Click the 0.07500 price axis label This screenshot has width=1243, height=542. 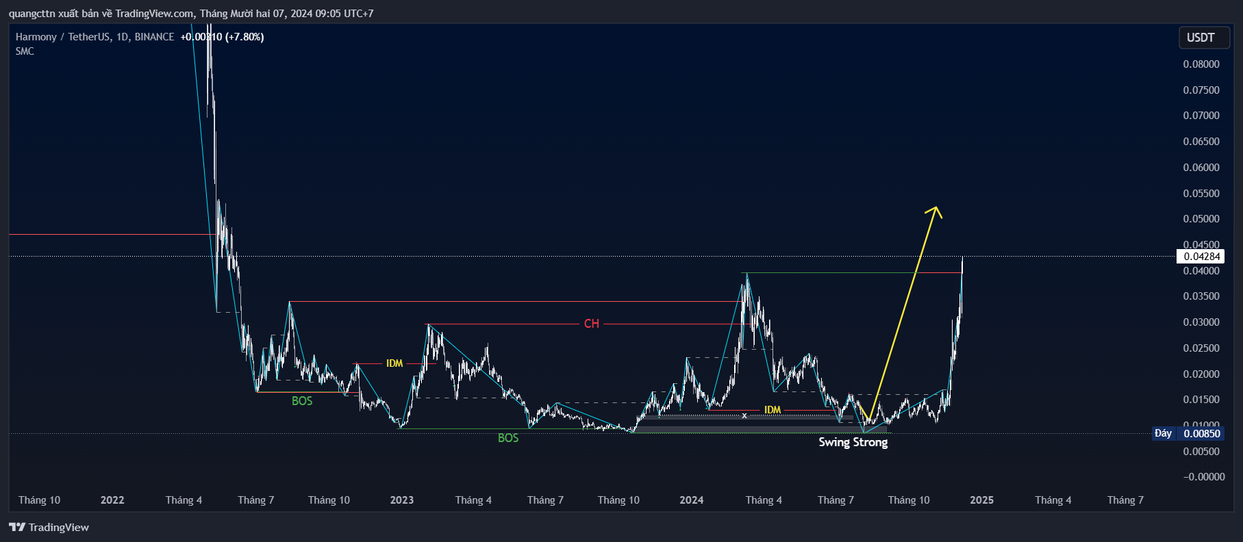[x=1201, y=90]
